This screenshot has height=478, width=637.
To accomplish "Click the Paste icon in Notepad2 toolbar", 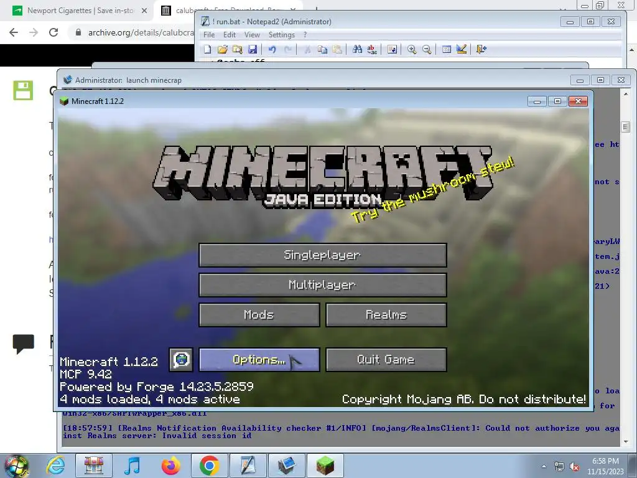I will (337, 50).
